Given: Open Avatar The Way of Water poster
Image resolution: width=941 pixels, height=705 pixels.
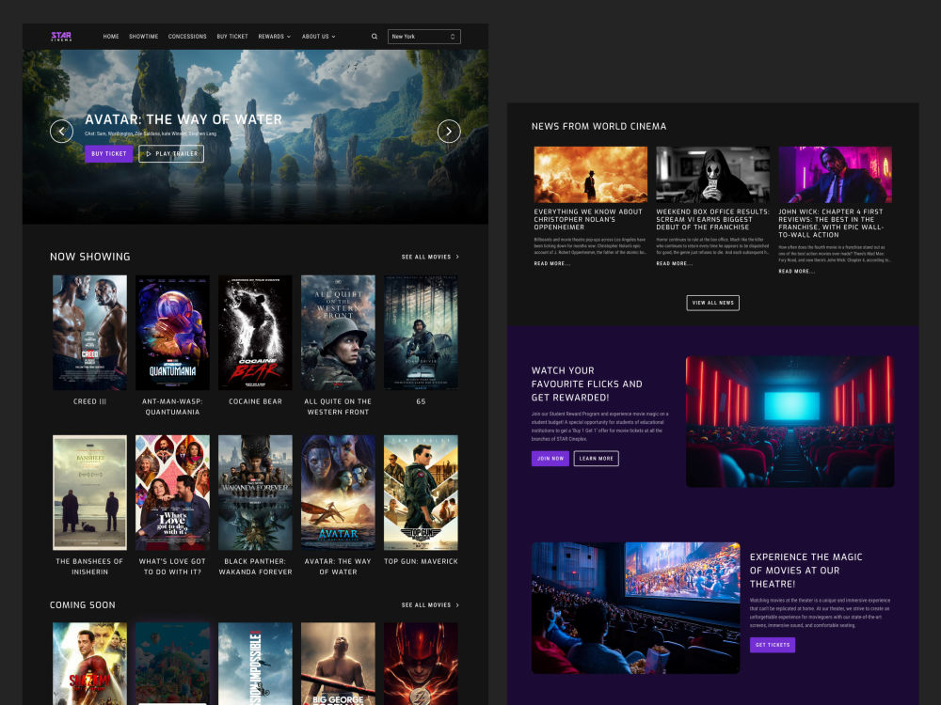Looking at the screenshot, I should [338, 493].
